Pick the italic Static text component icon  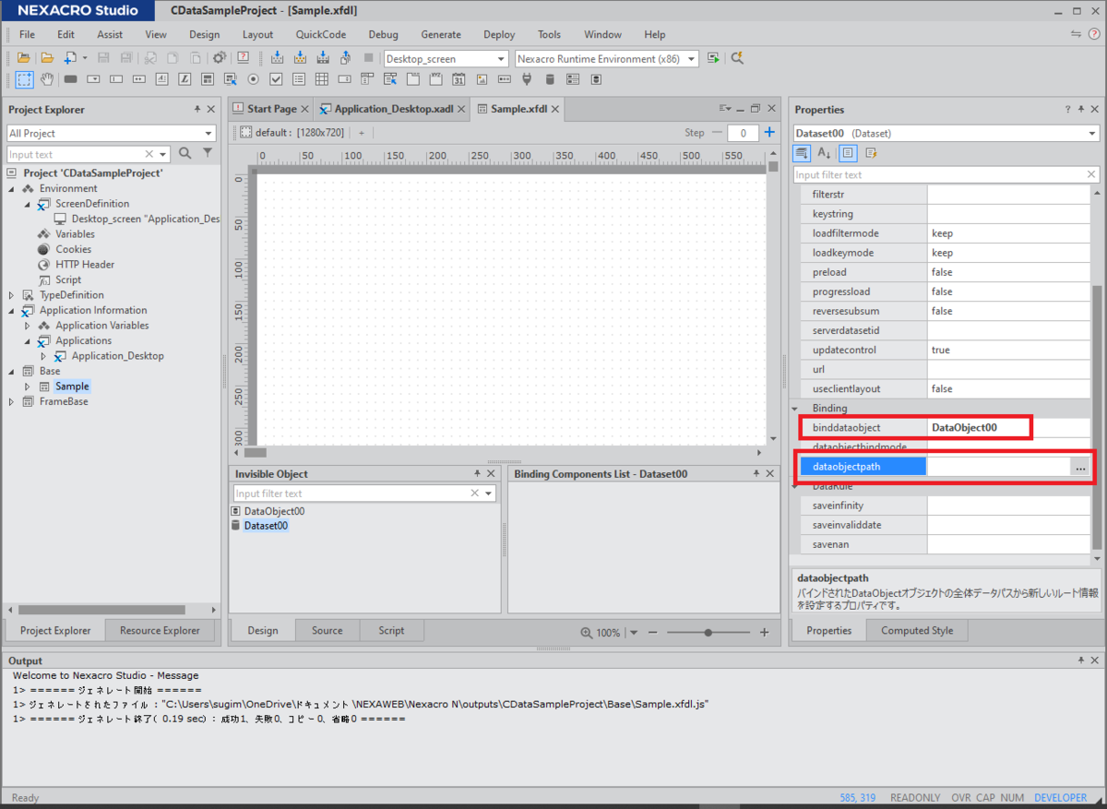[184, 79]
